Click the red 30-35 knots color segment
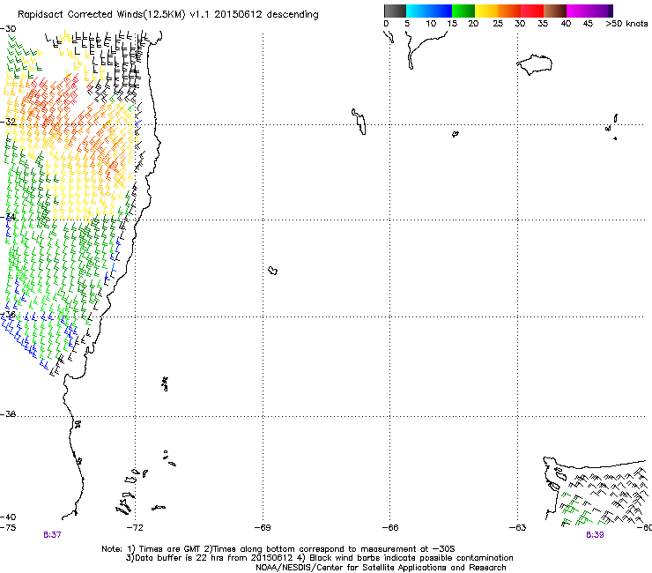 click(532, 11)
